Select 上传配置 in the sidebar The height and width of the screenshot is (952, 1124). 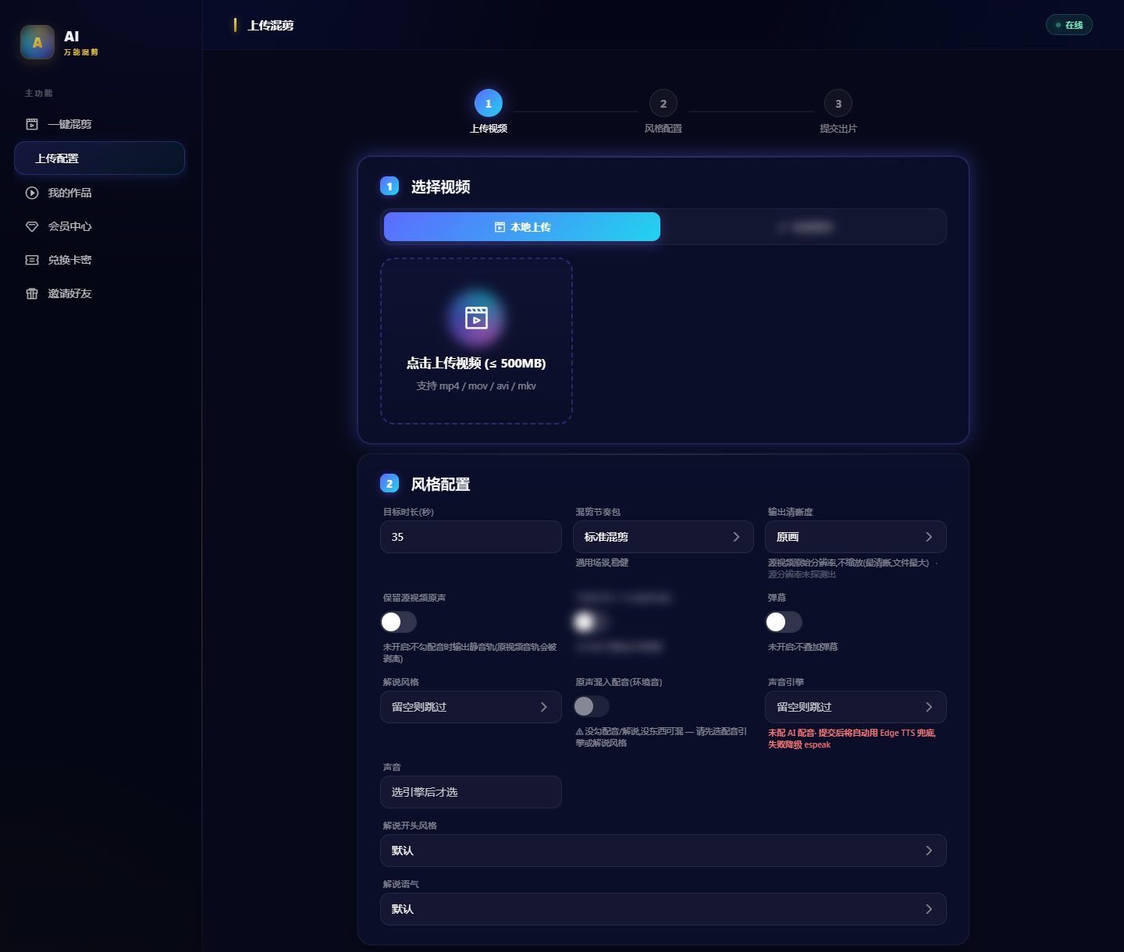coord(99,158)
